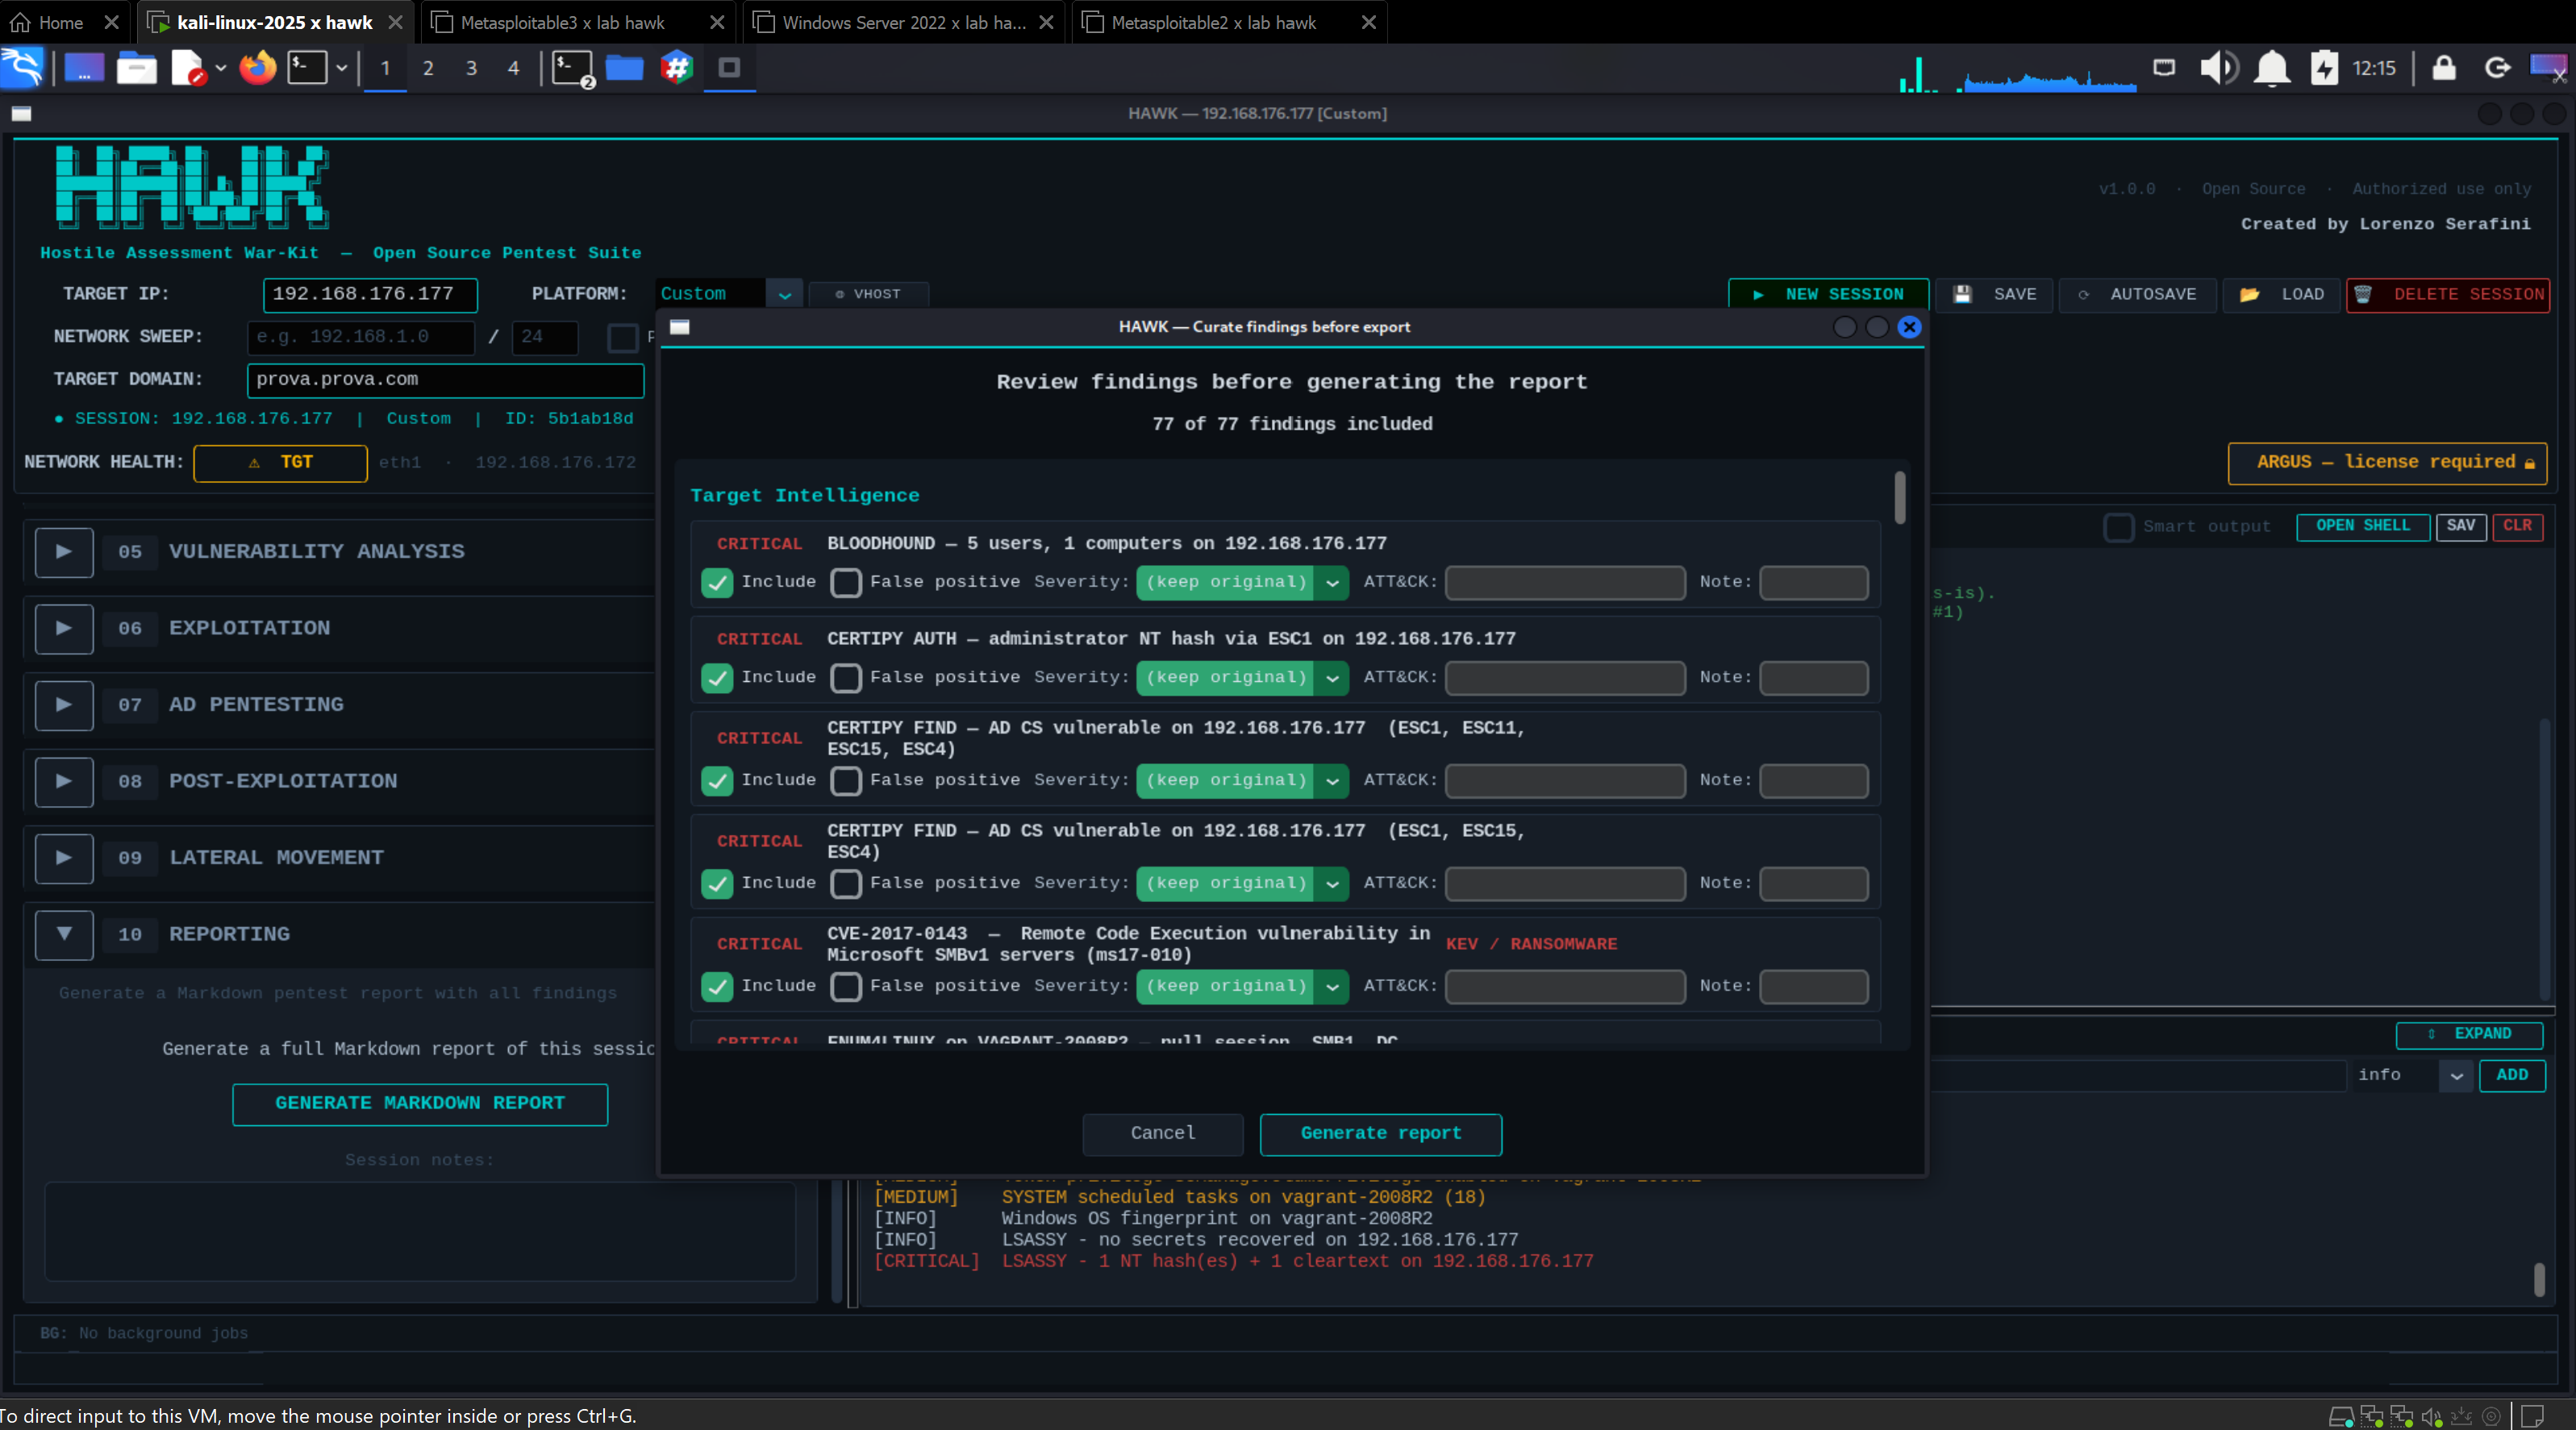Image resolution: width=2576 pixels, height=1430 pixels.
Task: Switch to workspace 2
Action: pos(428,68)
